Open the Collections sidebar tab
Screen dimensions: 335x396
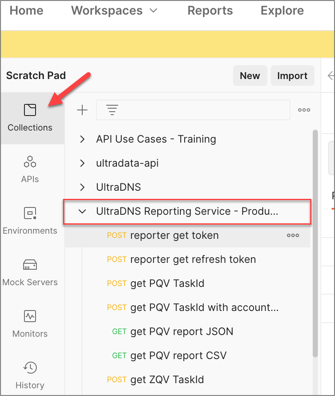tap(30, 118)
